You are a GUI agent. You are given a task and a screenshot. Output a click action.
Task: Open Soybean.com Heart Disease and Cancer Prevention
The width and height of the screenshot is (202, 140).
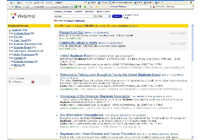[98, 134]
